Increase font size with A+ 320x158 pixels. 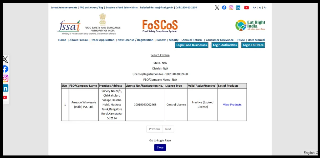pos(254,8)
